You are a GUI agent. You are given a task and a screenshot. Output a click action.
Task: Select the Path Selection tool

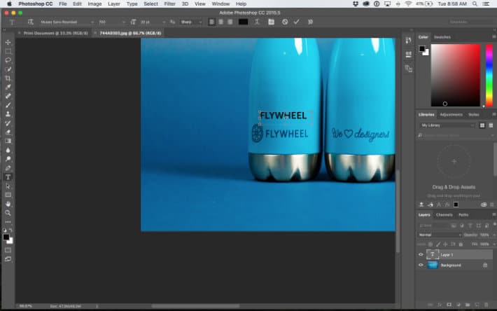8,186
